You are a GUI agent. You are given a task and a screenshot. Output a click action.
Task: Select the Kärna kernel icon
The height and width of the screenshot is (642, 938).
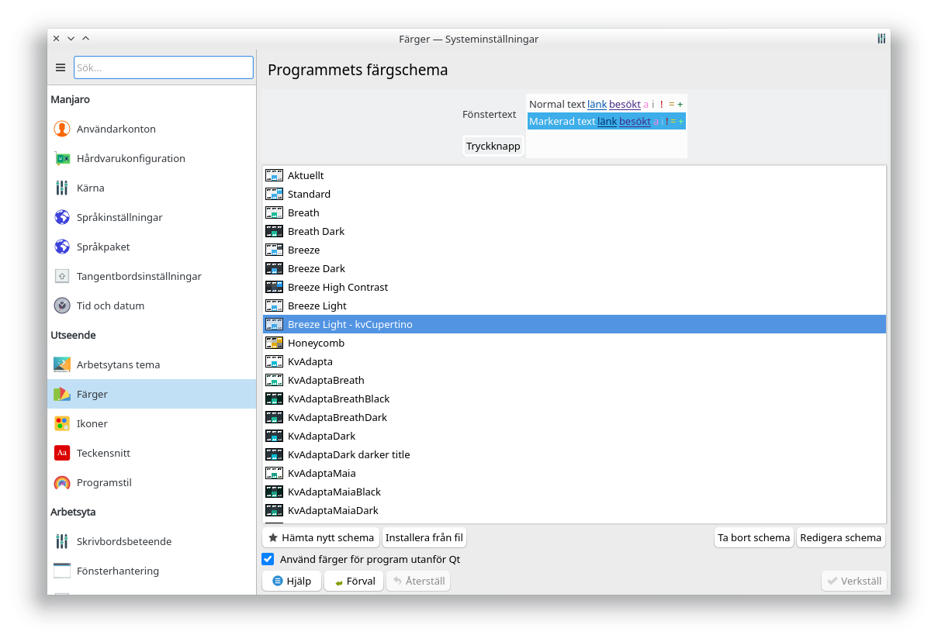(62, 188)
